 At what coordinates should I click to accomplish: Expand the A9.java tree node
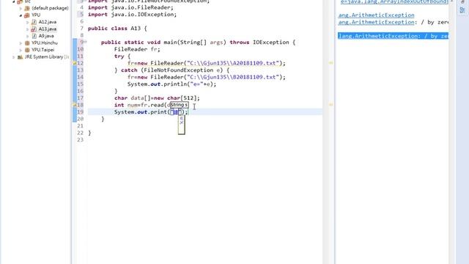pos(28,36)
